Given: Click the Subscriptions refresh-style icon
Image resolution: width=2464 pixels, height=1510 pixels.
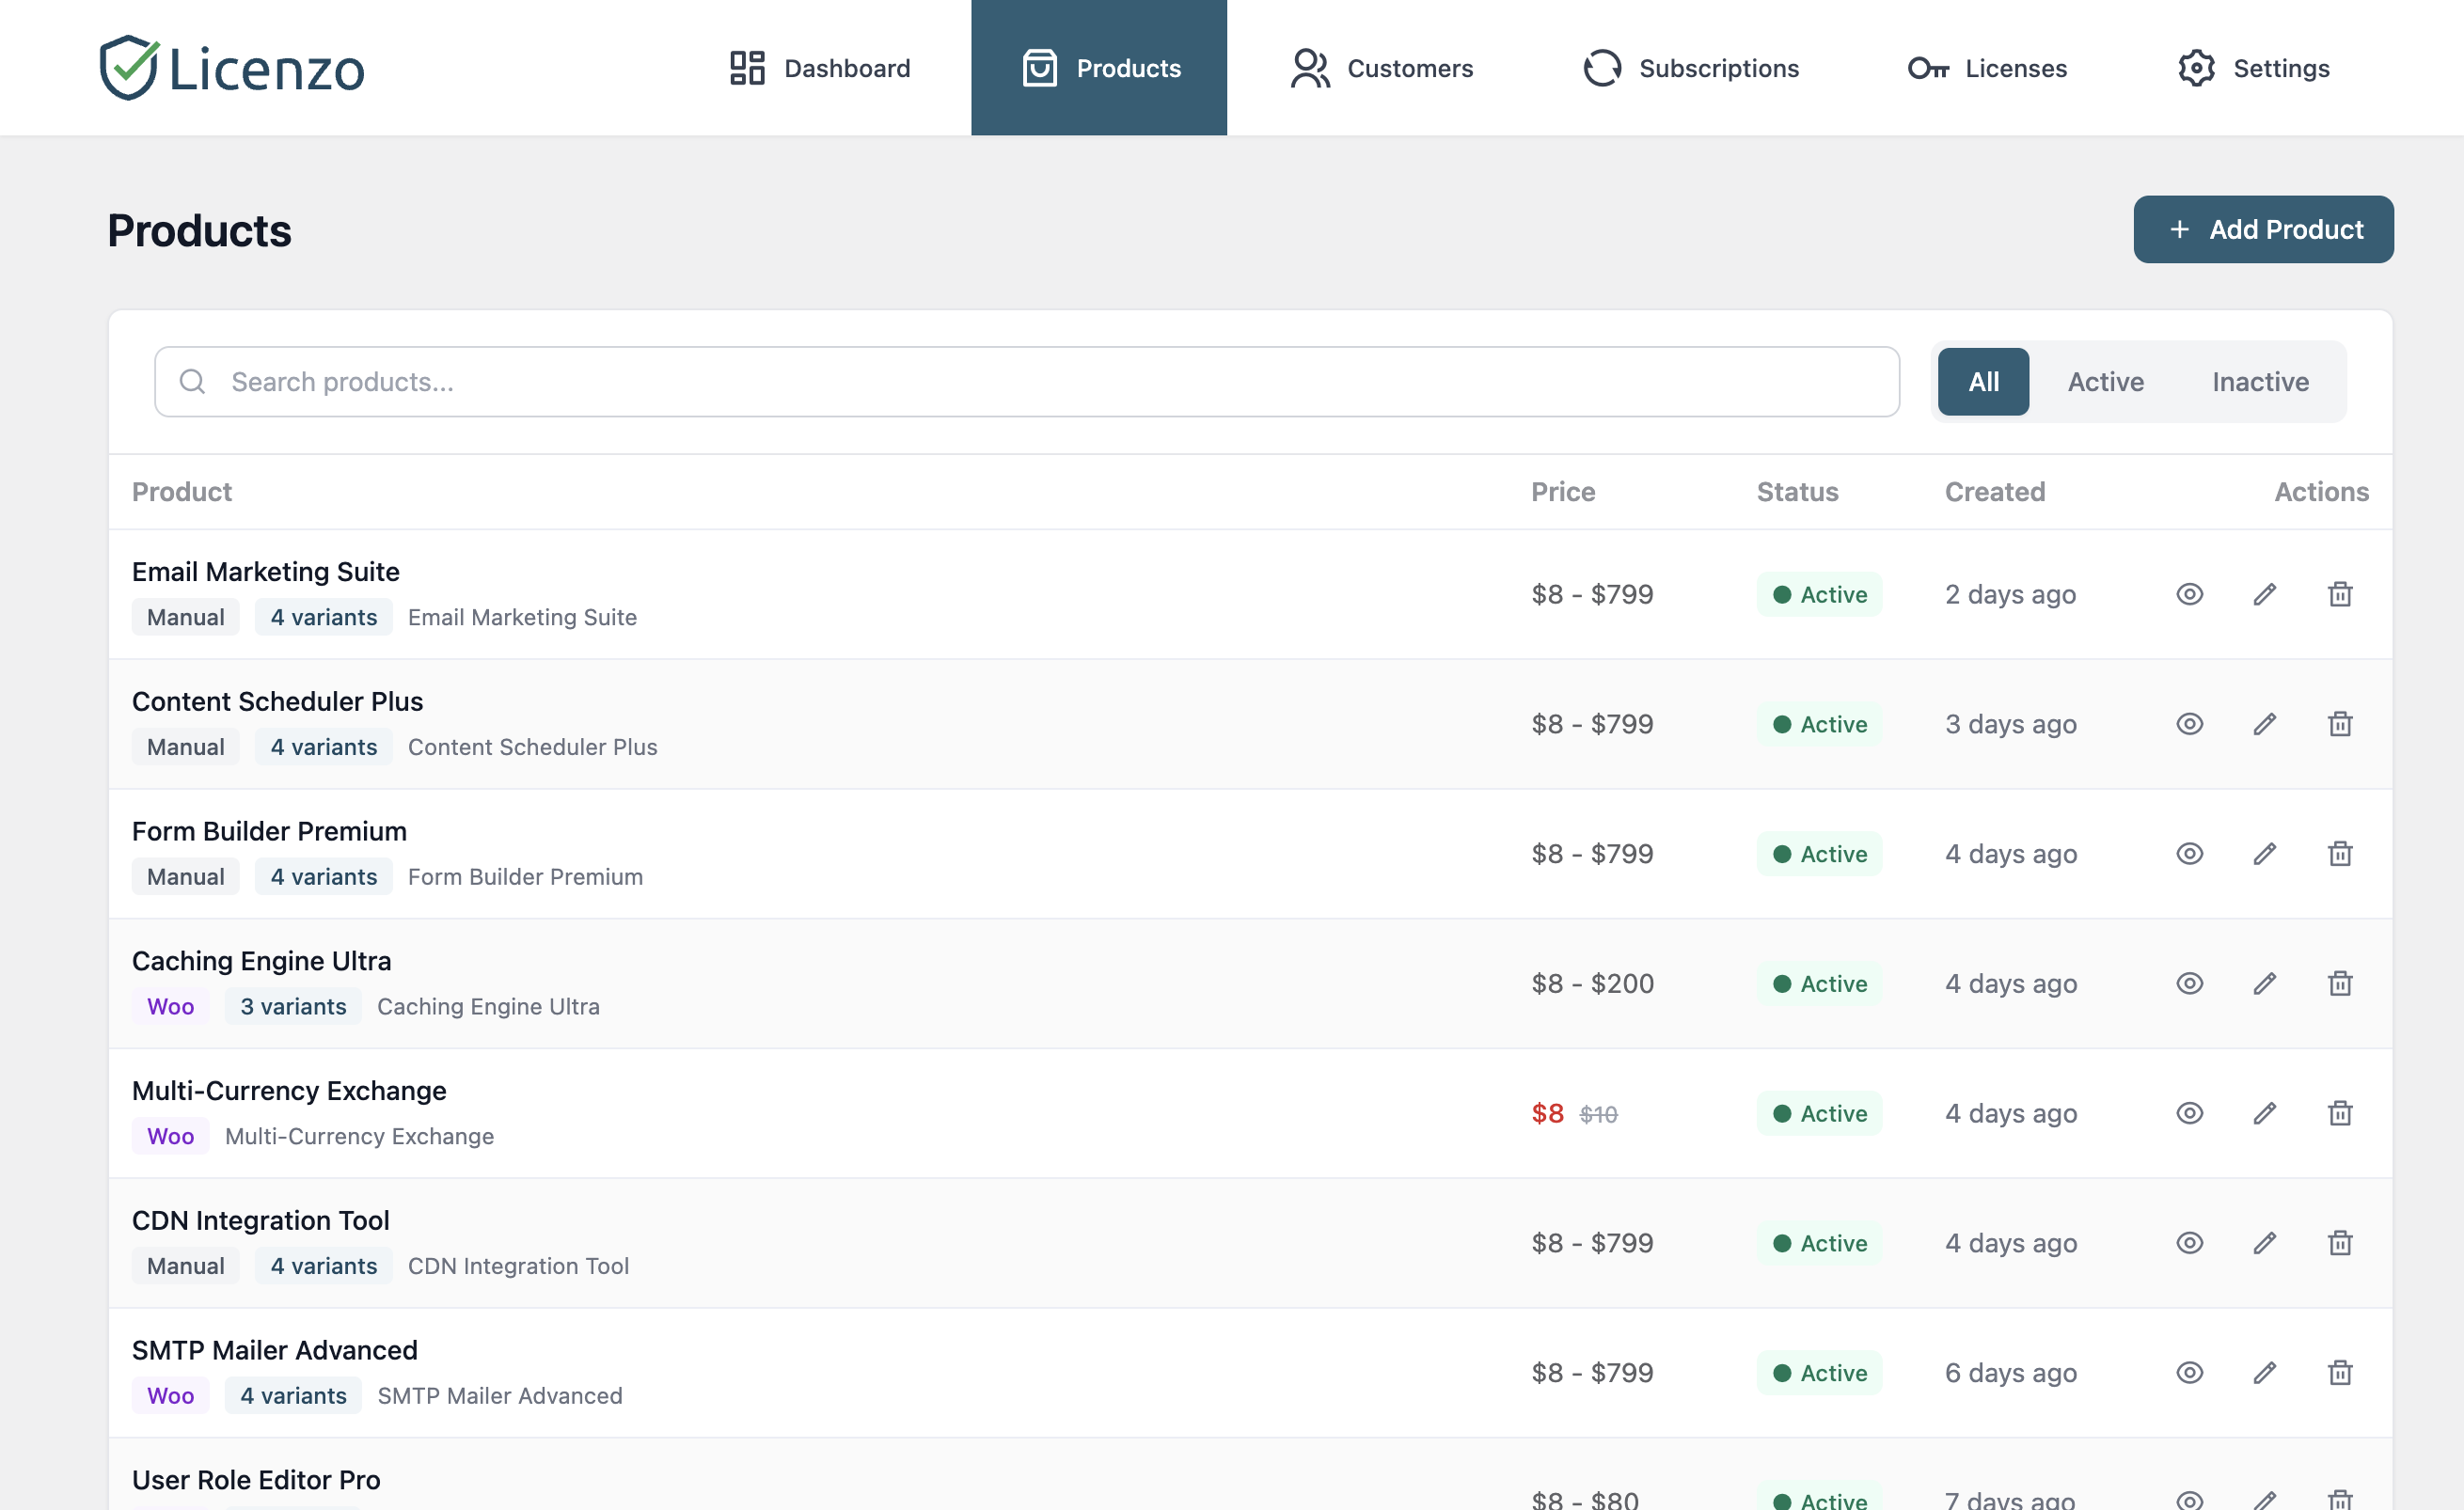Looking at the screenshot, I should tap(1601, 67).
